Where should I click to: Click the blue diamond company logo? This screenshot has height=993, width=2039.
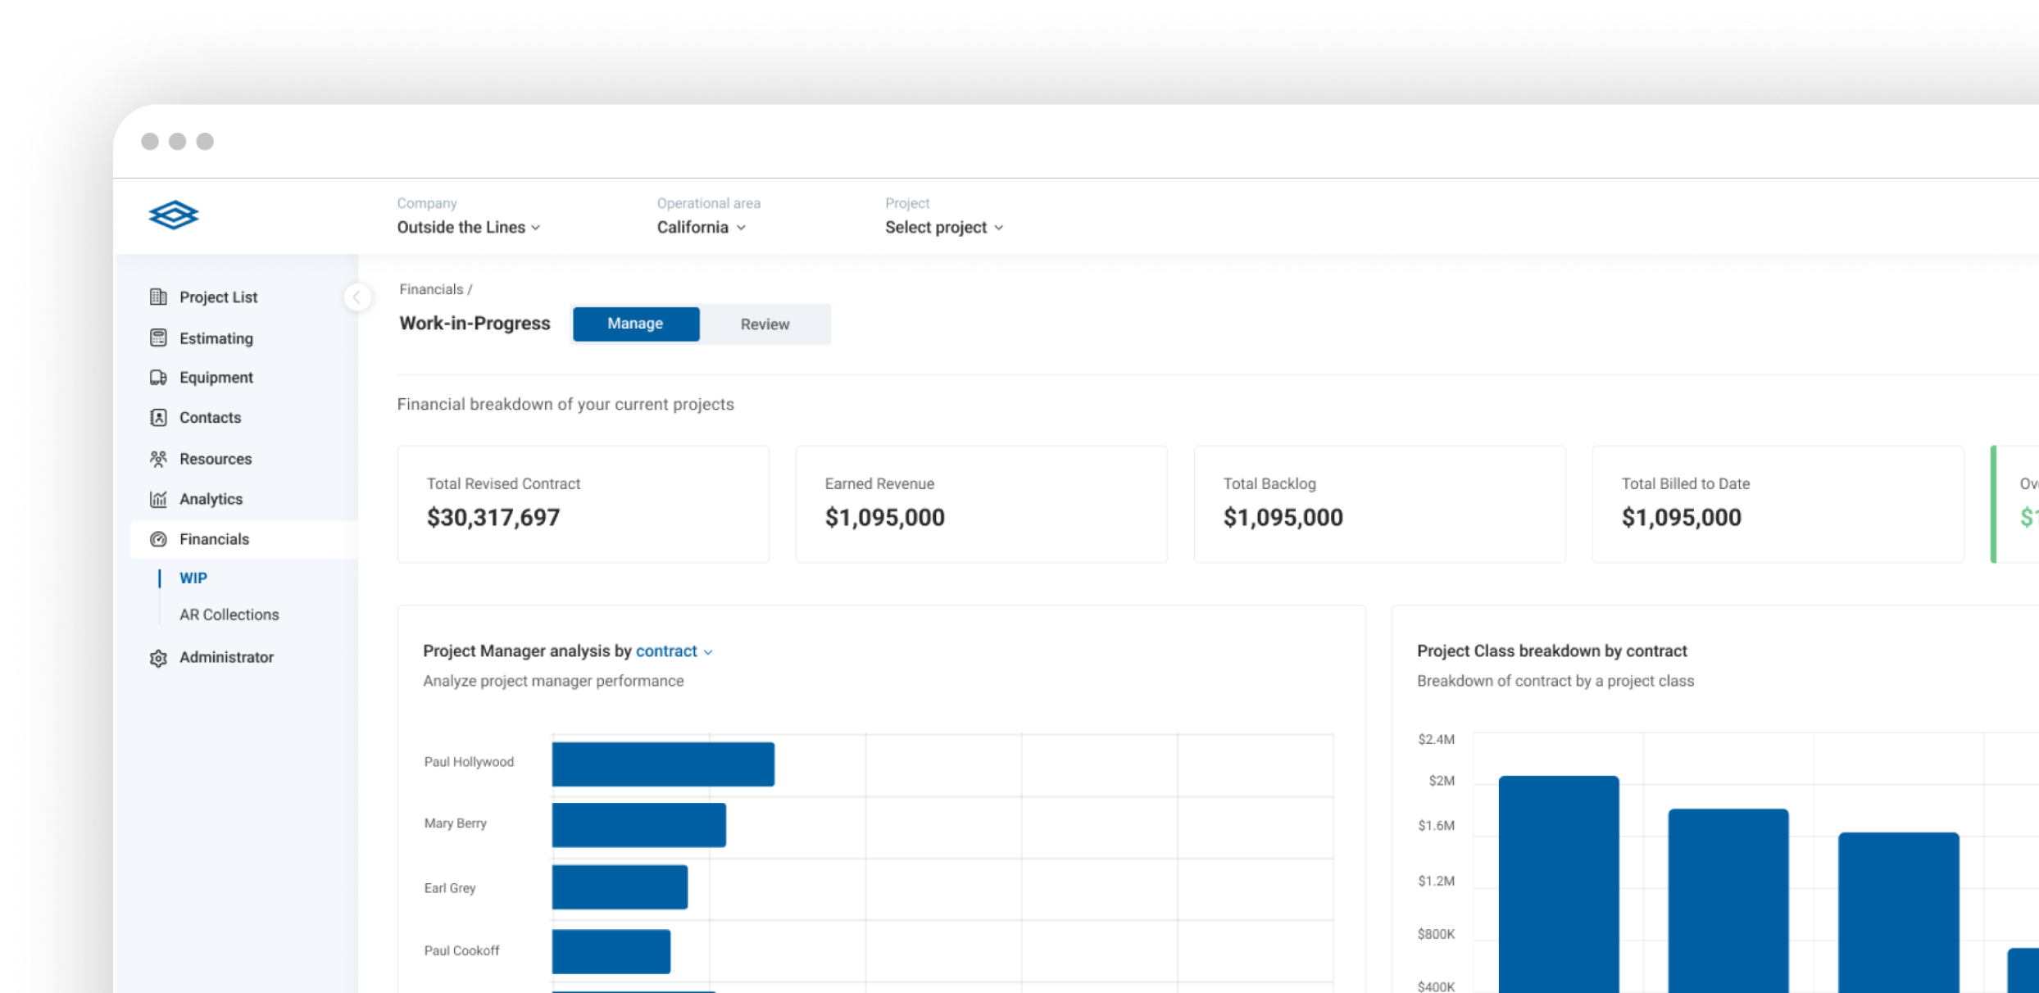[x=174, y=215]
